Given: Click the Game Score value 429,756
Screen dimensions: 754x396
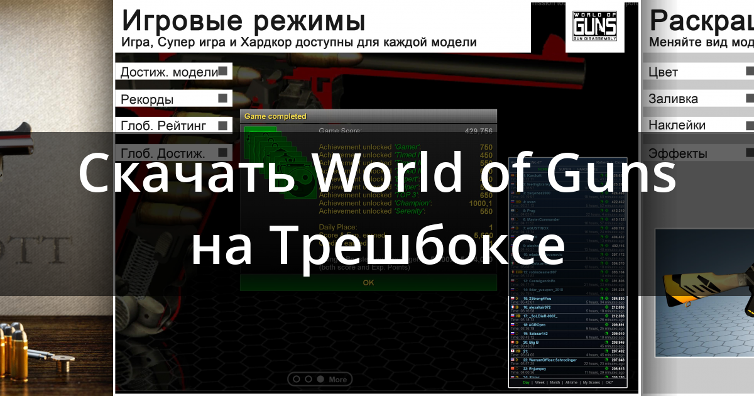Looking at the screenshot, I should [478, 131].
